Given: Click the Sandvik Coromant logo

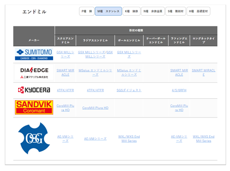Looking at the screenshot, I should click(x=34, y=107).
